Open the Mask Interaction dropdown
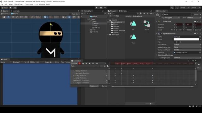 187,47
